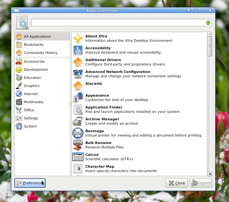Select 'Scientific calculator (GTK+)' text
Image resolution: width=229 pixels, height=202 pixels.
(109, 159)
